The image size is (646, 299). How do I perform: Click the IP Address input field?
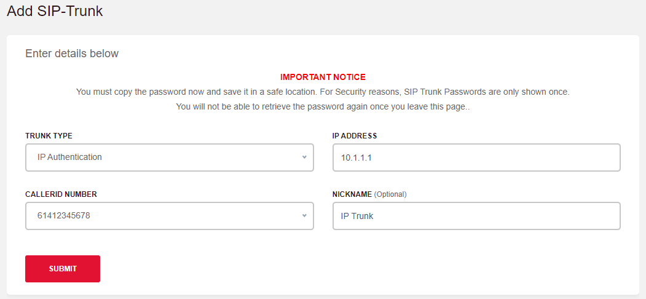(x=476, y=157)
